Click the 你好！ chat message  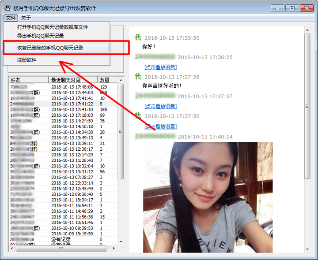[x=149, y=47]
